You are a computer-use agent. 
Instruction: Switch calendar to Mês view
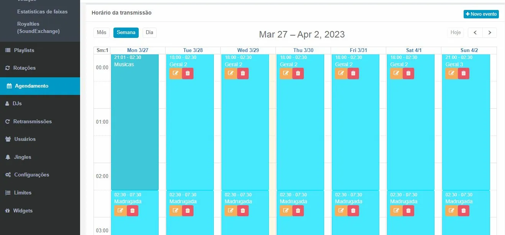coord(102,33)
